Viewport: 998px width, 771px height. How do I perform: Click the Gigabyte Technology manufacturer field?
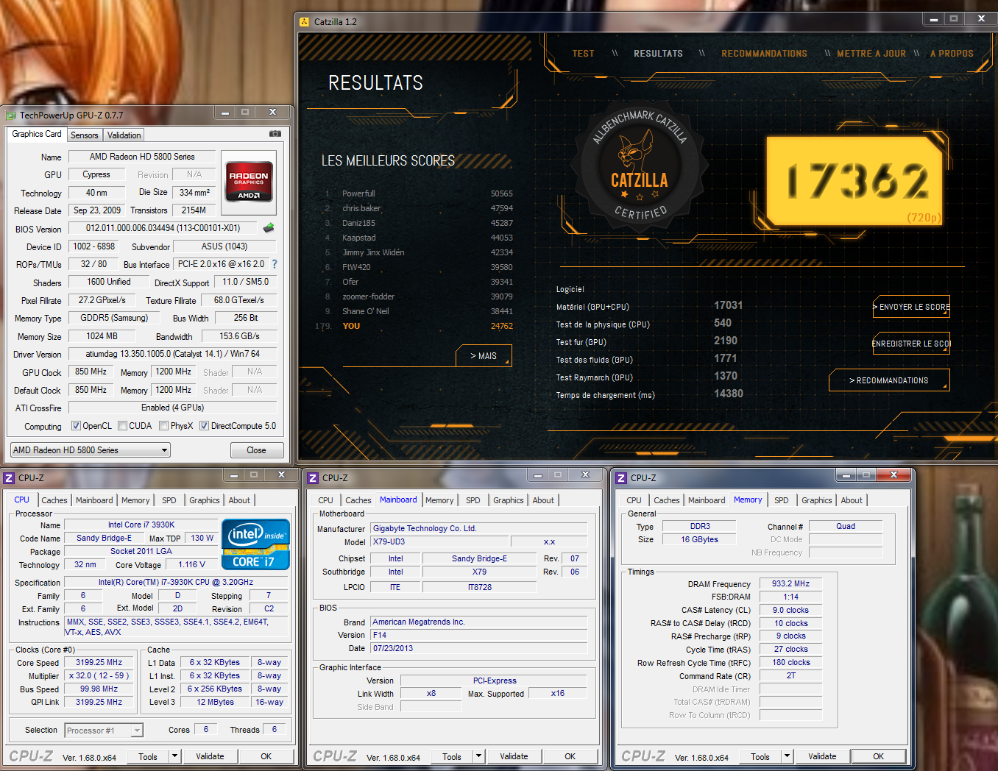(479, 528)
